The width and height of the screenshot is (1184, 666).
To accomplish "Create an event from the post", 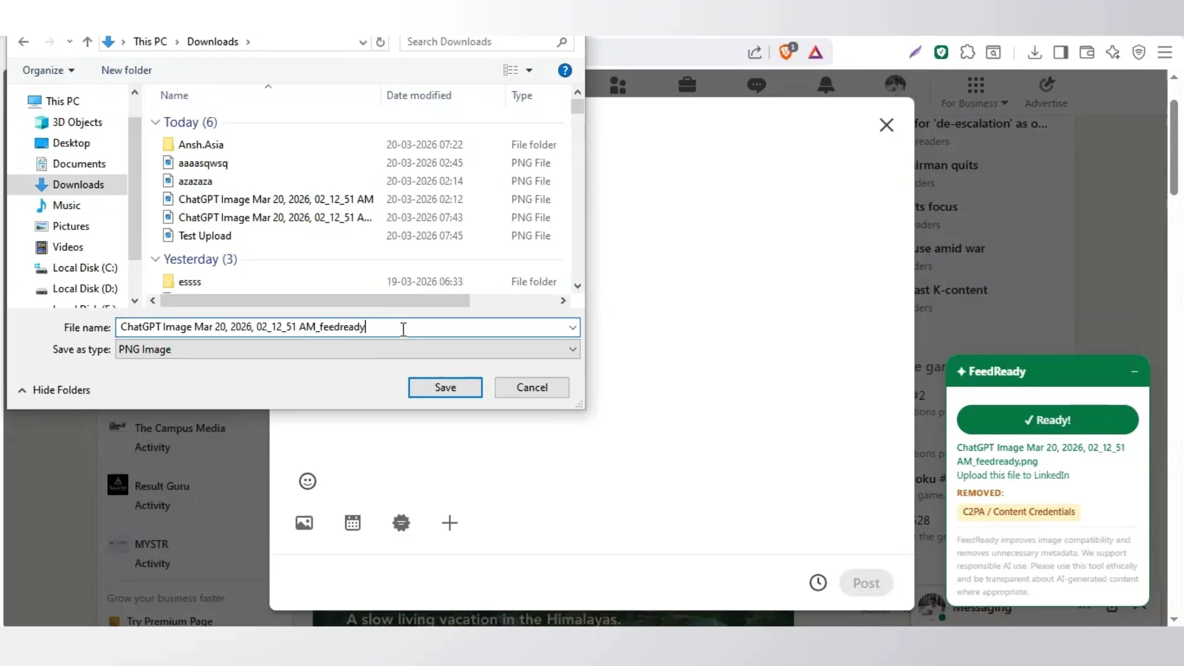I will point(353,523).
